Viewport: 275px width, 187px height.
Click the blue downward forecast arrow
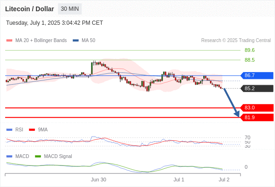pos(232,103)
